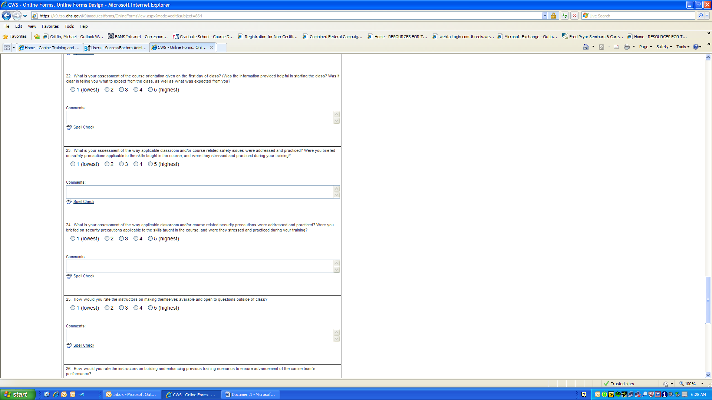Click the security lock icon in address bar
Viewport: 712px width, 400px height.
[553, 16]
